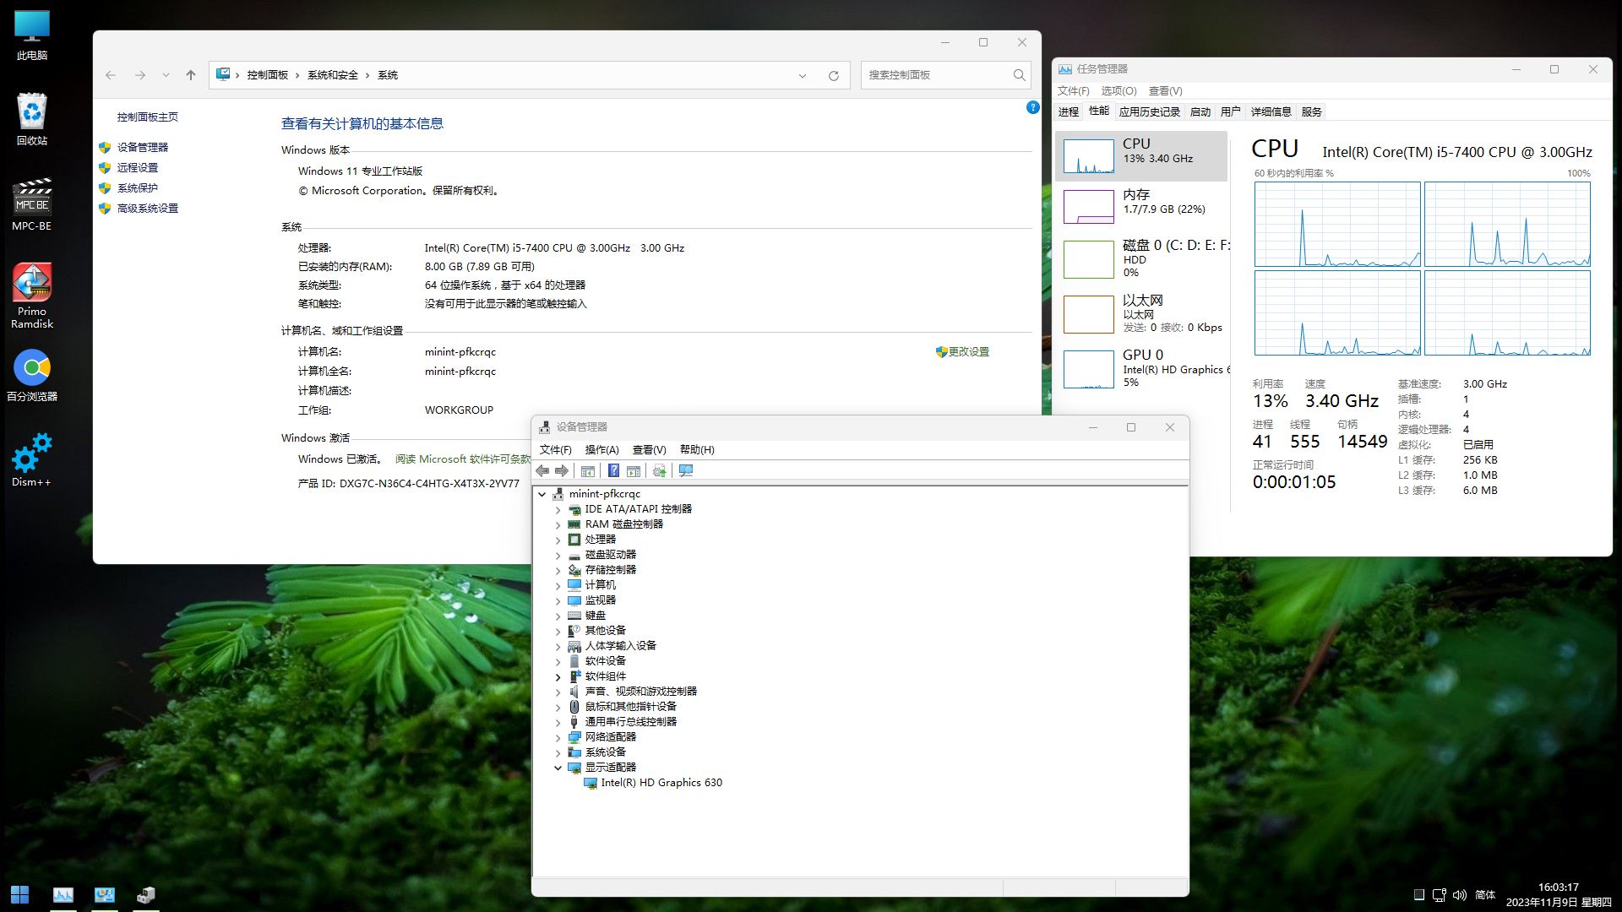This screenshot has width=1622, height=912.
Task: Open the blue question-mark help icon in Device Manager
Action: pyautogui.click(x=614, y=471)
